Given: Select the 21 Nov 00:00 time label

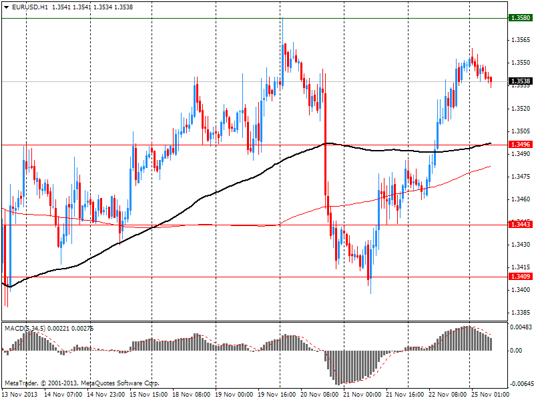Looking at the screenshot, I should coord(362,395).
